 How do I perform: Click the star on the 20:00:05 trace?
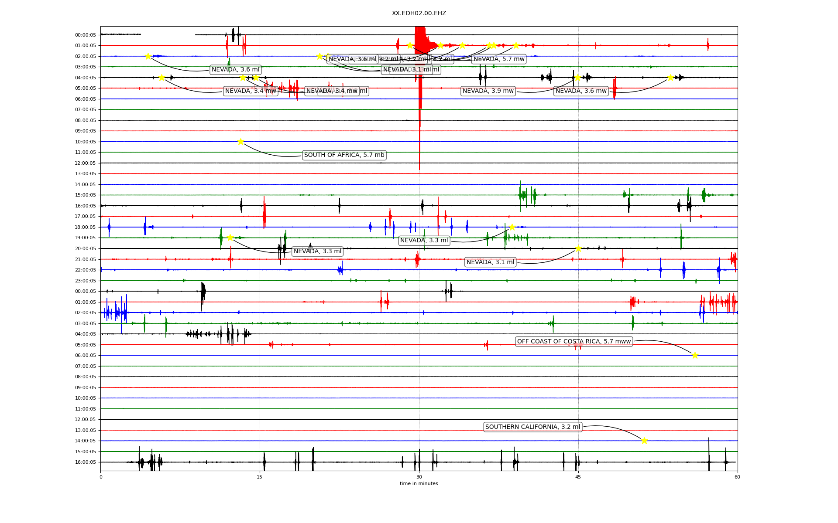tap(578, 248)
